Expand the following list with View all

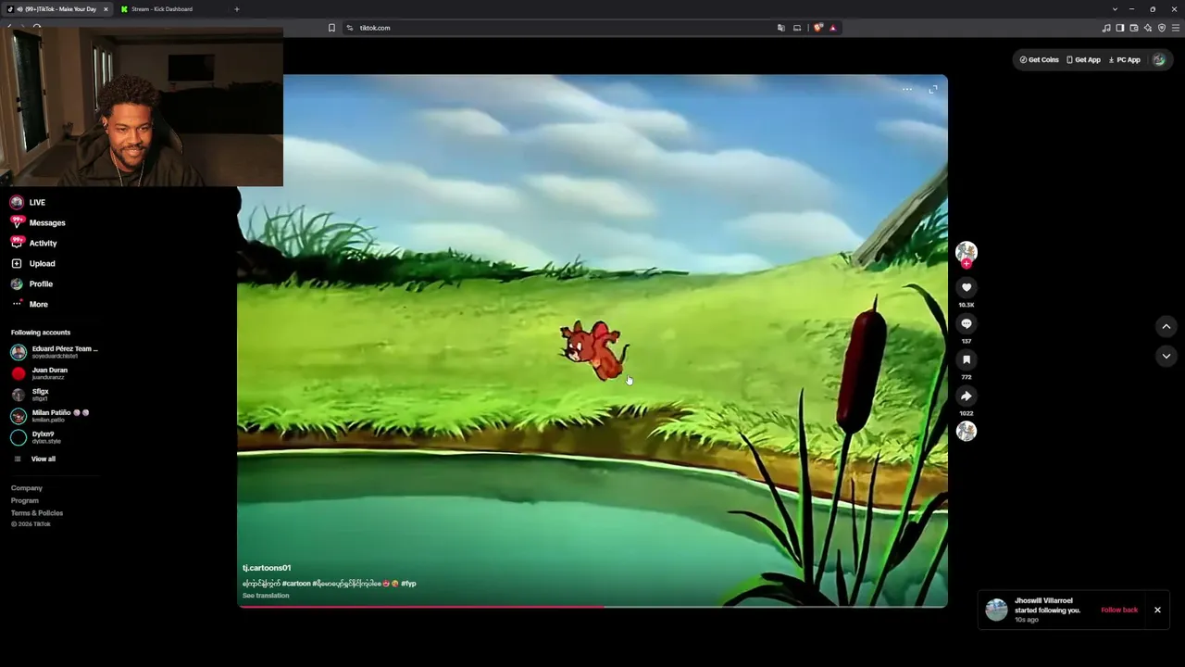[x=34, y=459]
